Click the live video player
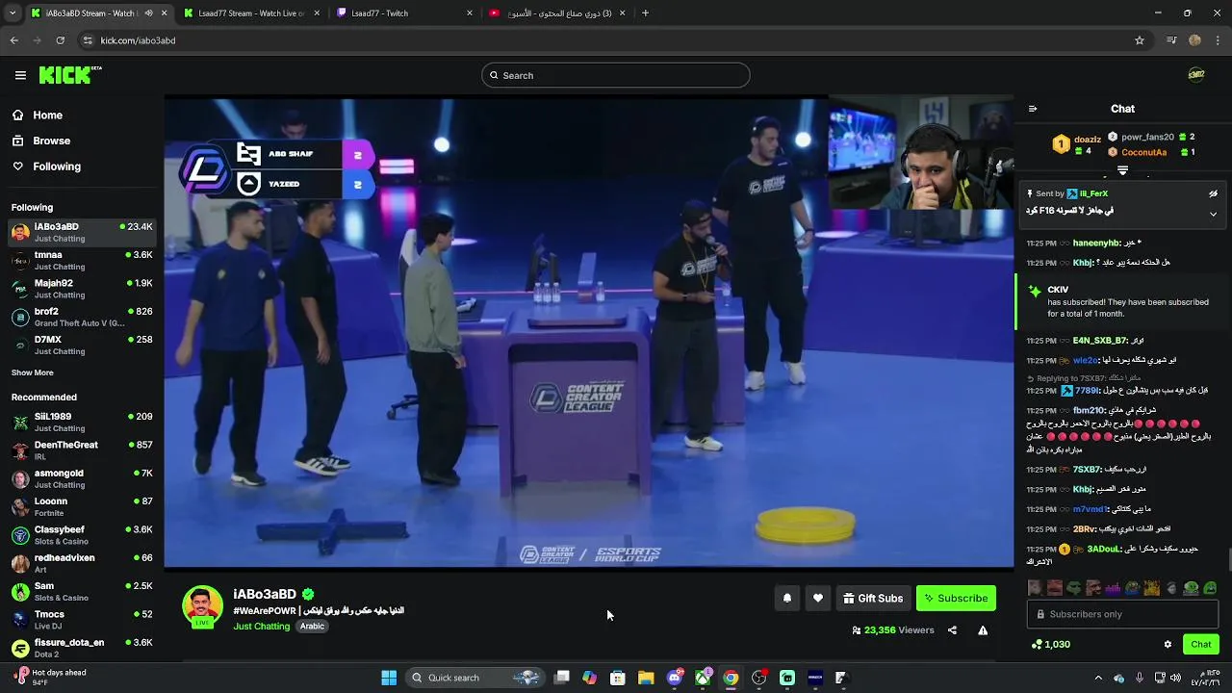The image size is (1232, 693). click(x=588, y=332)
